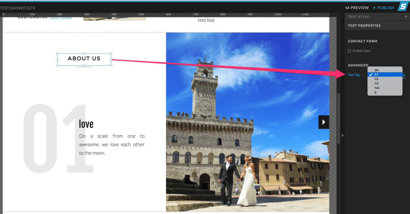410x214 pixels.
Task: Click the plus icon on Text Style
Action: click(406, 17)
